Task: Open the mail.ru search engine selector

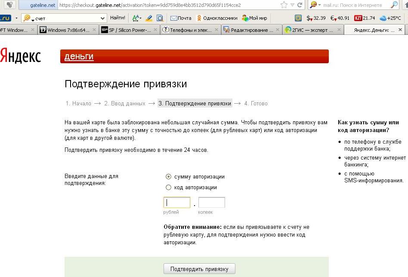Action: pos(315,5)
